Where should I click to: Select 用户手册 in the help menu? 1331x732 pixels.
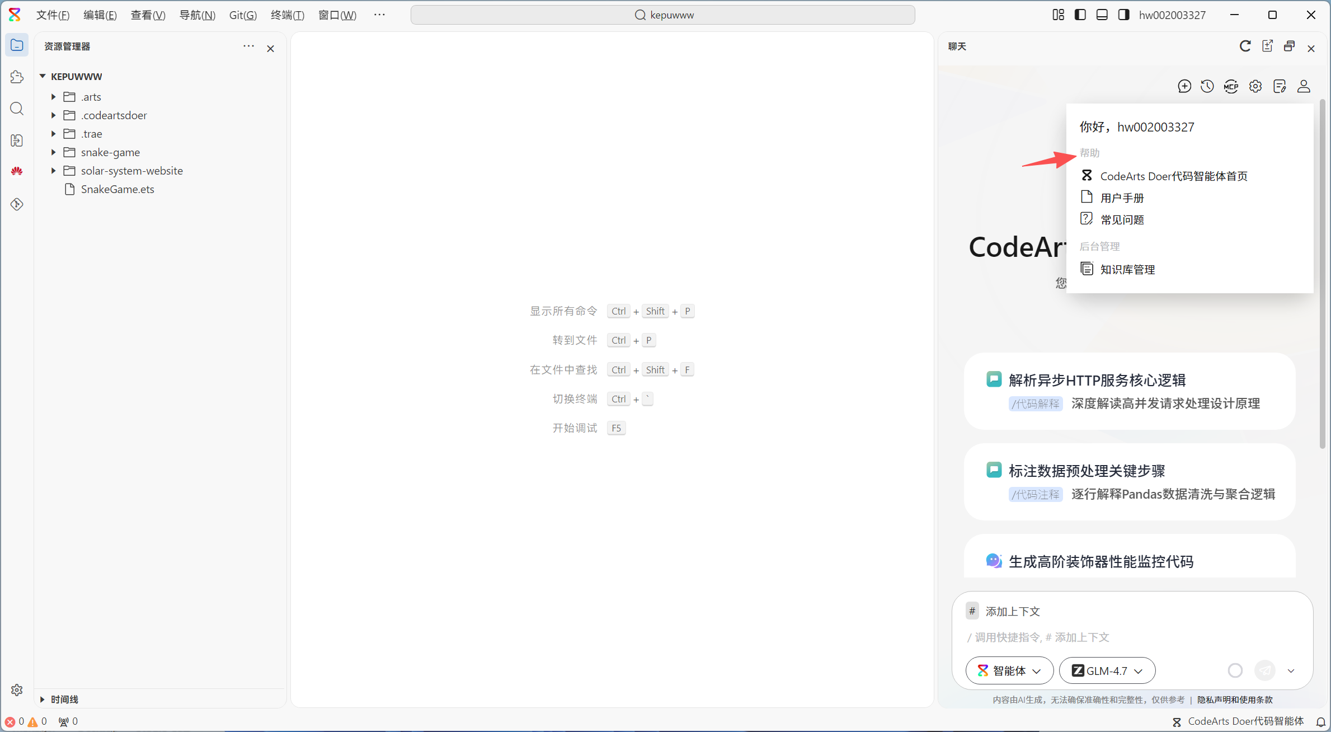point(1122,198)
